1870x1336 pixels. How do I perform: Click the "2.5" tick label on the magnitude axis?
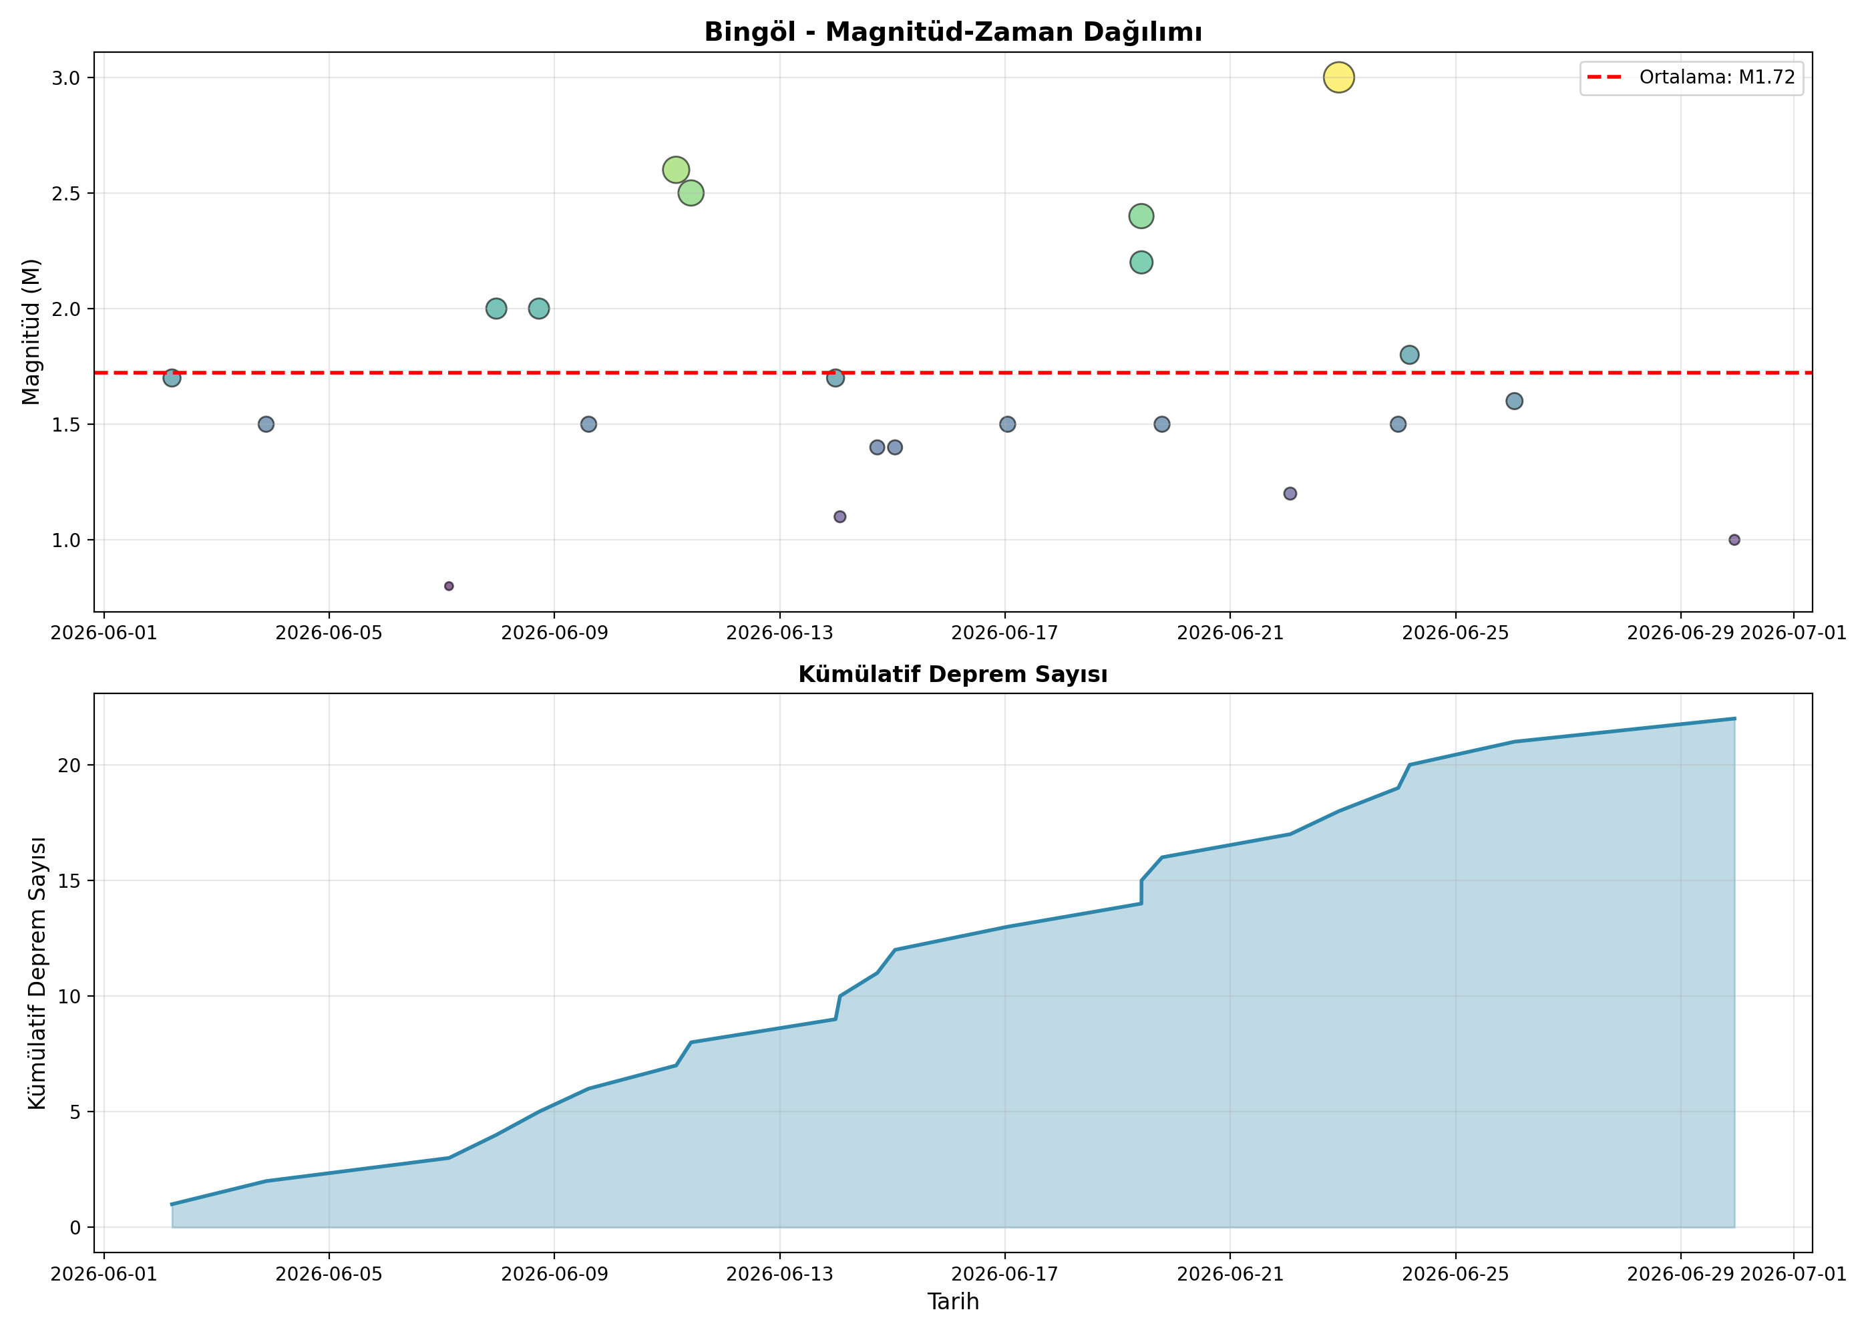click(x=67, y=193)
